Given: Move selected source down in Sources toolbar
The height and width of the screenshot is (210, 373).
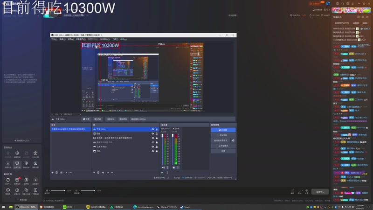Looking at the screenshot, I should pyautogui.click(x=112, y=172).
